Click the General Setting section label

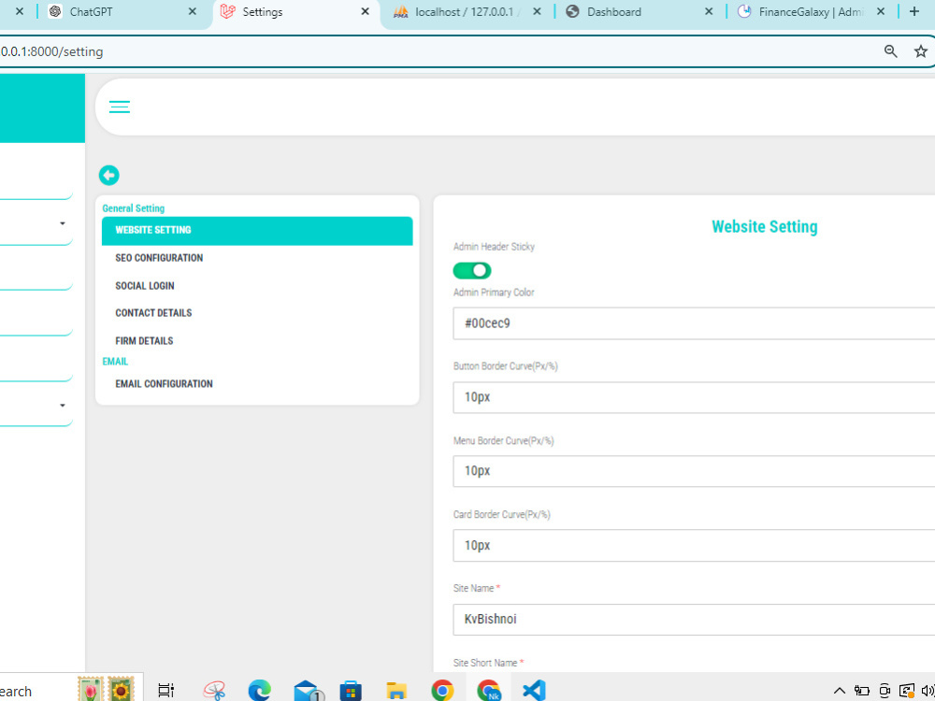point(134,208)
